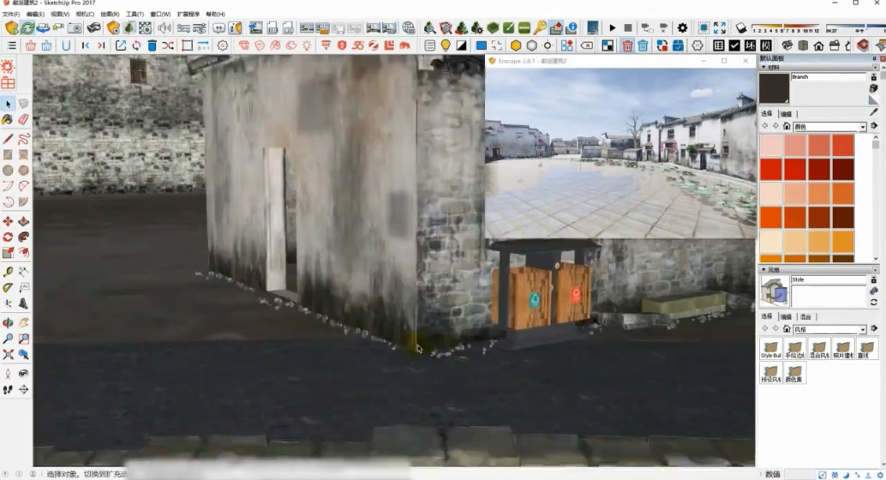Click the Style name field
The width and height of the screenshot is (886, 480).
coord(829,280)
